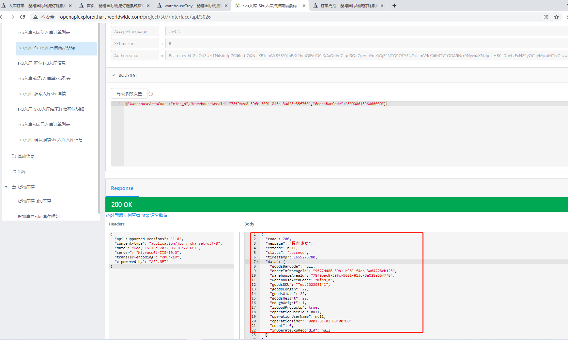This screenshot has height=340, width=568.
Task: Open the YApi 新版如何查看 http 请求数据 link
Action: point(136,215)
